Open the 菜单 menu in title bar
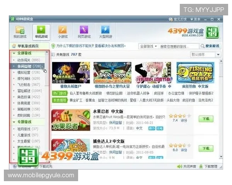Screen dimensions: 232x185 (x=195, y=19)
